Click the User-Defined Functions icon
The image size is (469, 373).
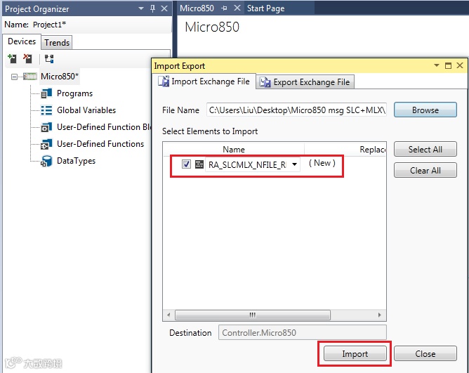[x=46, y=144]
